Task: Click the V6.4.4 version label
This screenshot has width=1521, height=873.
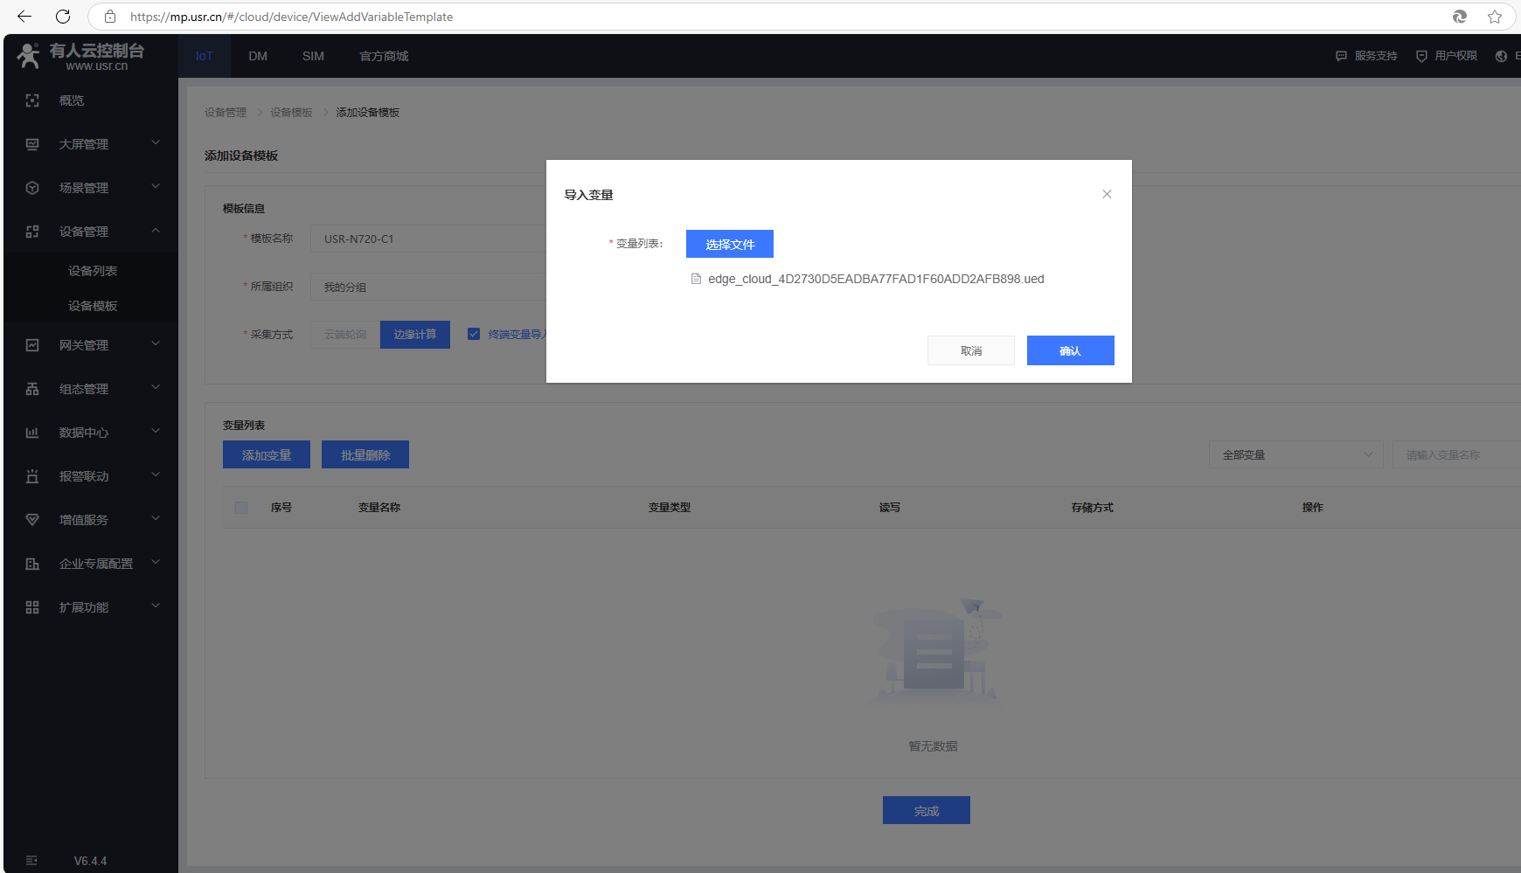Action: [90, 861]
